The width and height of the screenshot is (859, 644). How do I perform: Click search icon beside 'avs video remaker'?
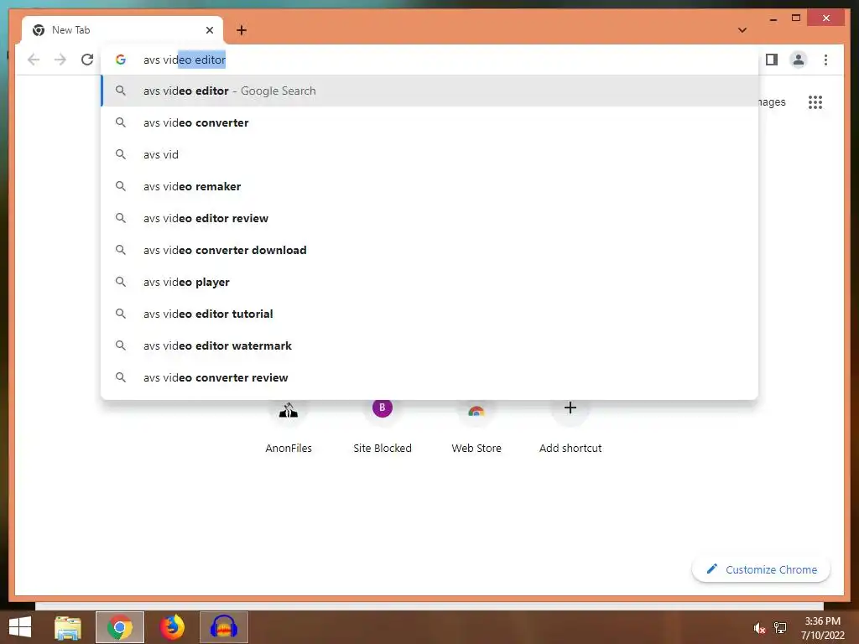[121, 186]
